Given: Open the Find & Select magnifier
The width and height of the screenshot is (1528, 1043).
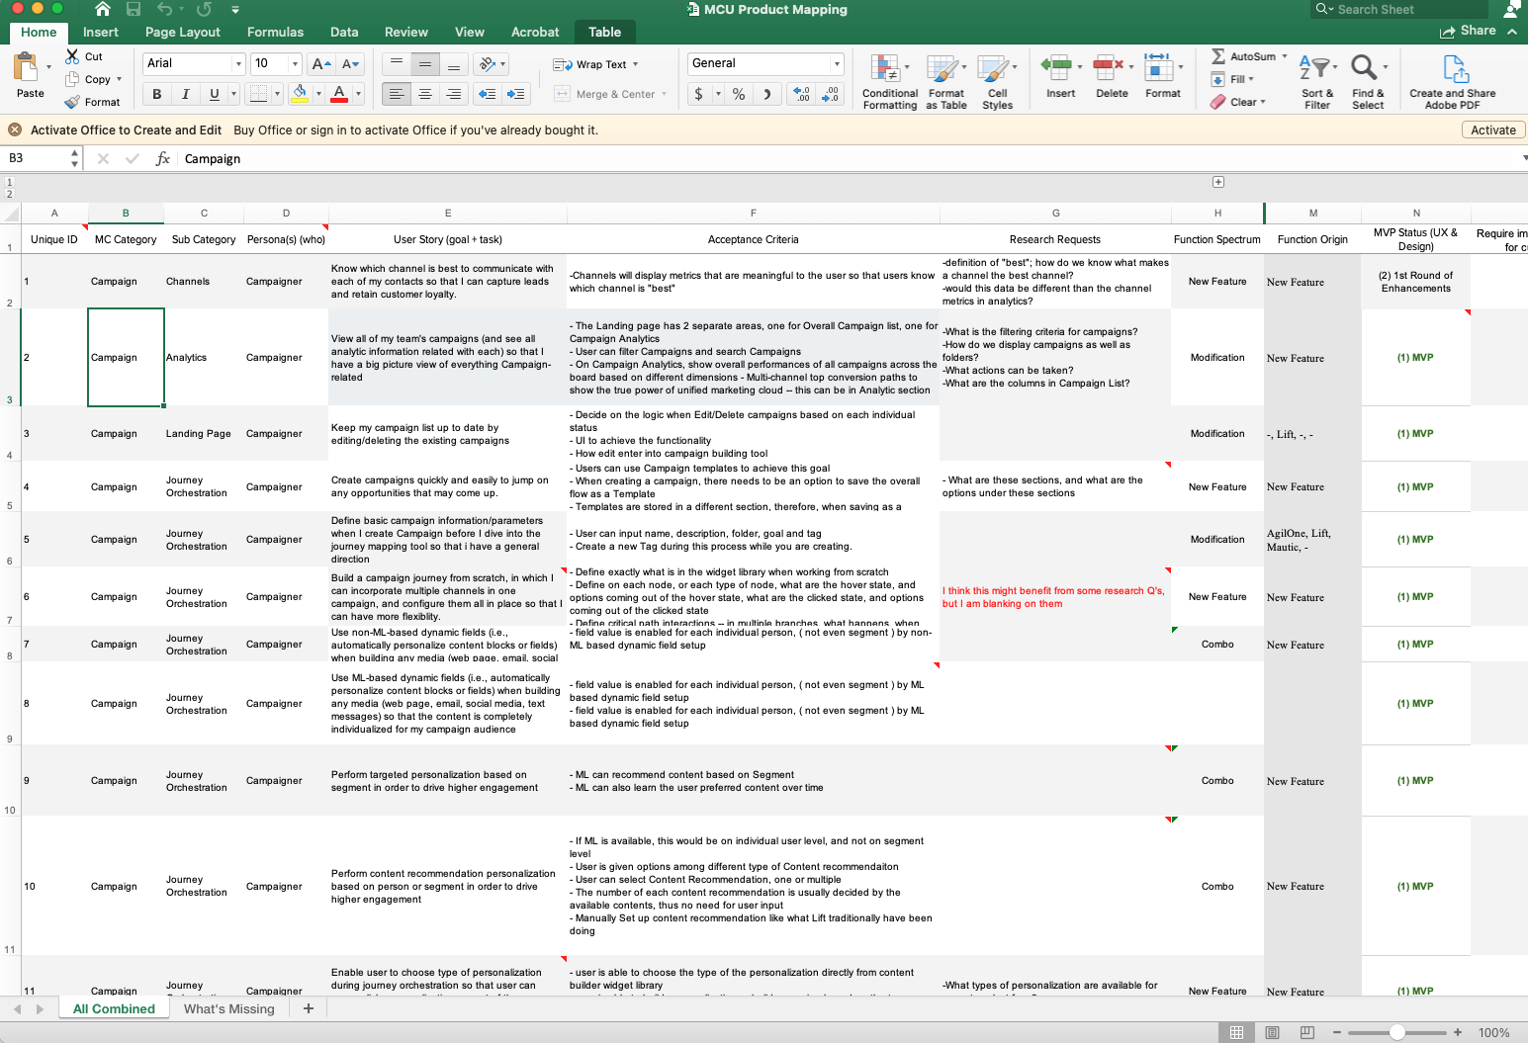Looking at the screenshot, I should pos(1364,68).
